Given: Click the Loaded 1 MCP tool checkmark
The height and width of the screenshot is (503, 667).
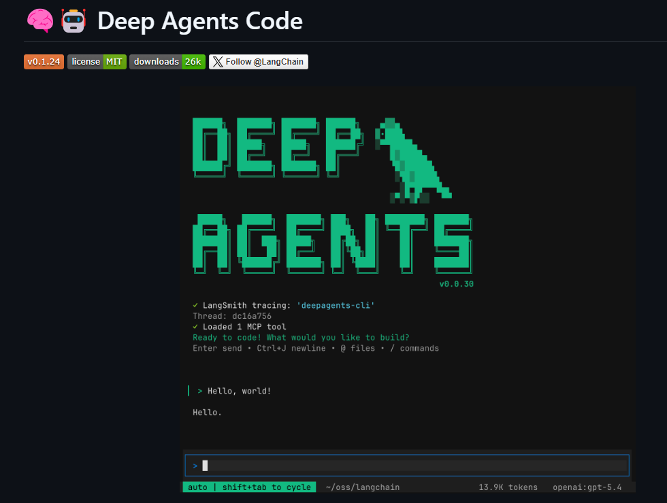Looking at the screenshot, I should point(195,327).
